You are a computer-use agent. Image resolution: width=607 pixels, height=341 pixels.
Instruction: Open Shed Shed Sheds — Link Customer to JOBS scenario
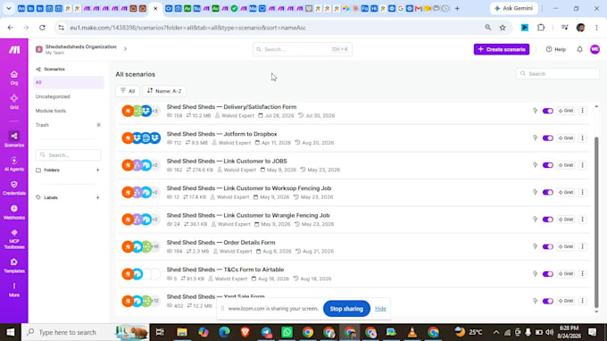[227, 161]
